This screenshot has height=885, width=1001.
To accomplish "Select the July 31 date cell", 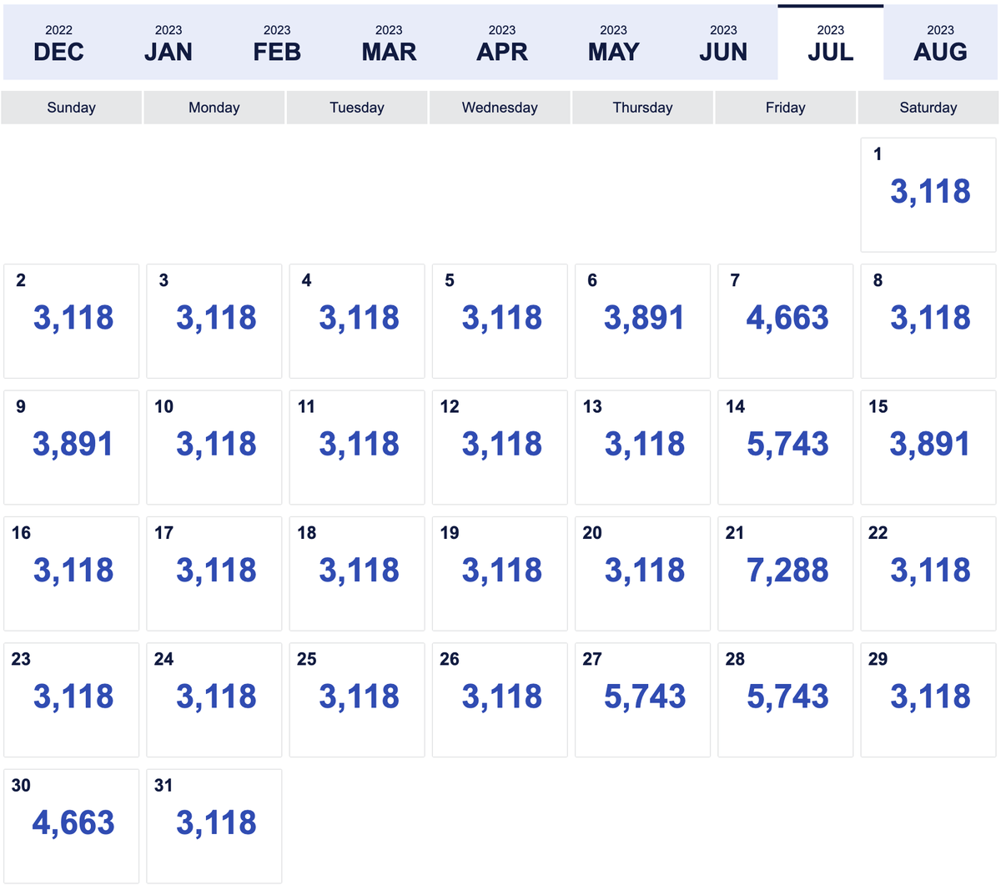I will coord(214,823).
